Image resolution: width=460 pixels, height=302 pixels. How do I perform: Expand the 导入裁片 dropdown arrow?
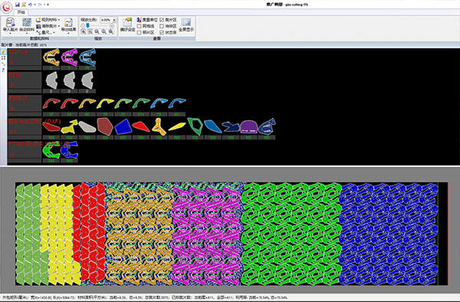point(10,34)
